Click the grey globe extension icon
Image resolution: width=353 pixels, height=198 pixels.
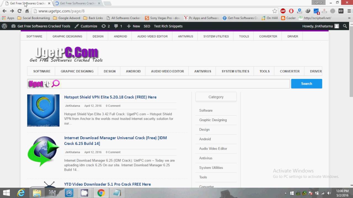[333, 11]
